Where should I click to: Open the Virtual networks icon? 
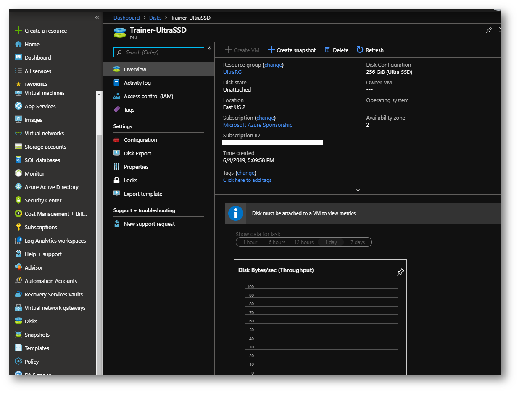[18, 133]
